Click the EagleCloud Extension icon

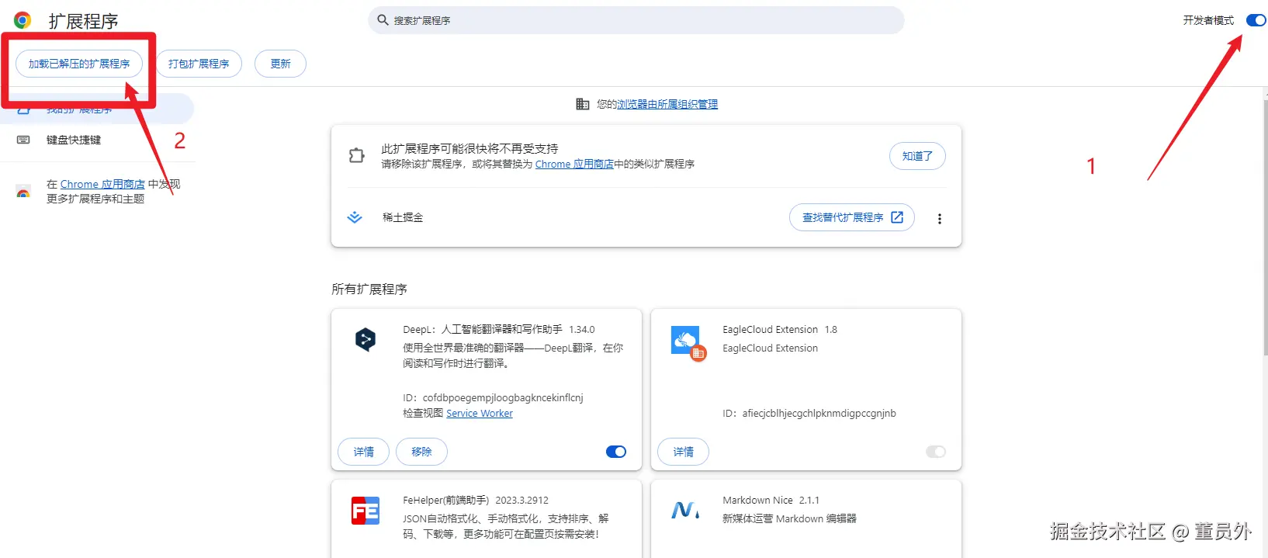688,343
